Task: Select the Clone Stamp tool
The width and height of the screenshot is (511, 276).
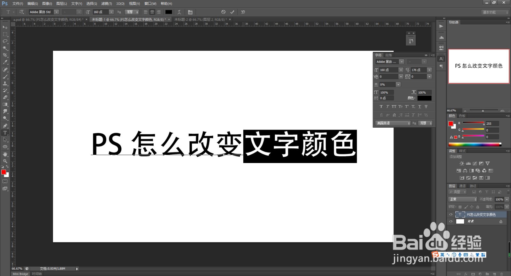Action: [x=5, y=84]
